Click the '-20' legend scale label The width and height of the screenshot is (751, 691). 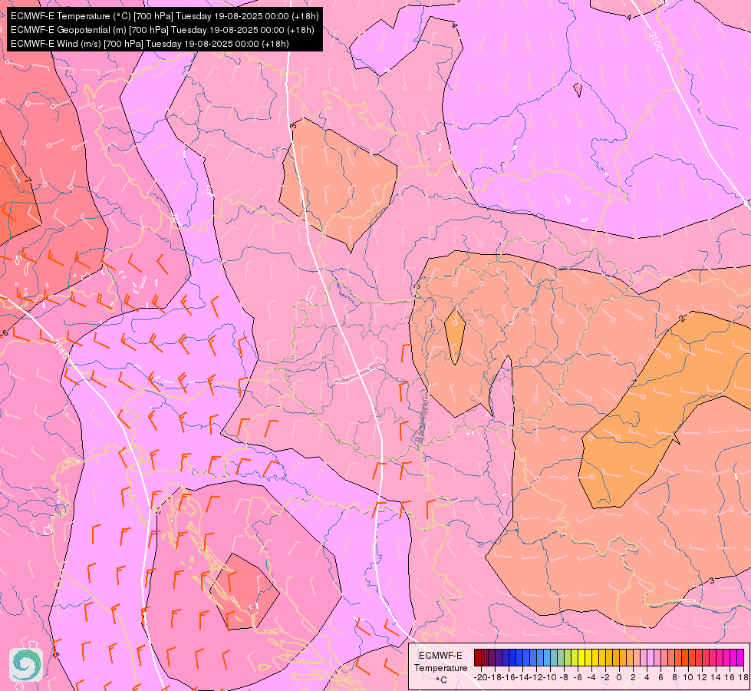pos(480,678)
